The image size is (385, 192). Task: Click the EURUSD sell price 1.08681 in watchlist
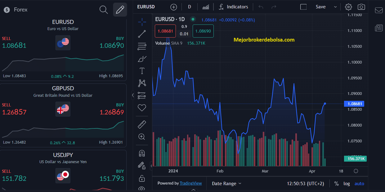tap(14, 46)
